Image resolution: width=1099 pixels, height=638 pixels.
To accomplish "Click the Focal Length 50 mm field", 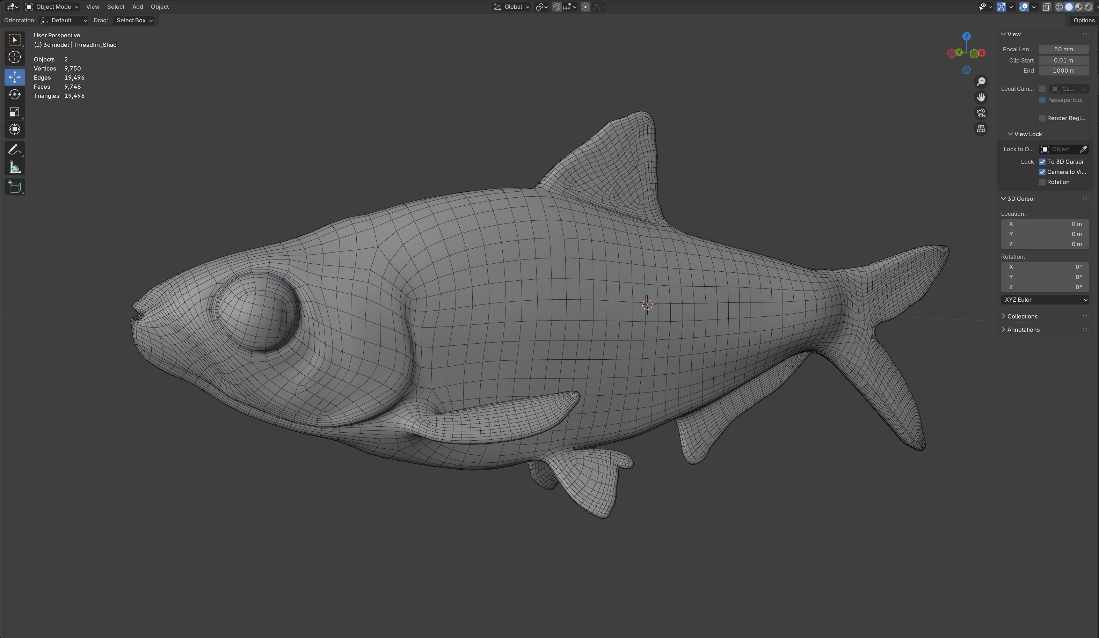I will (x=1063, y=49).
